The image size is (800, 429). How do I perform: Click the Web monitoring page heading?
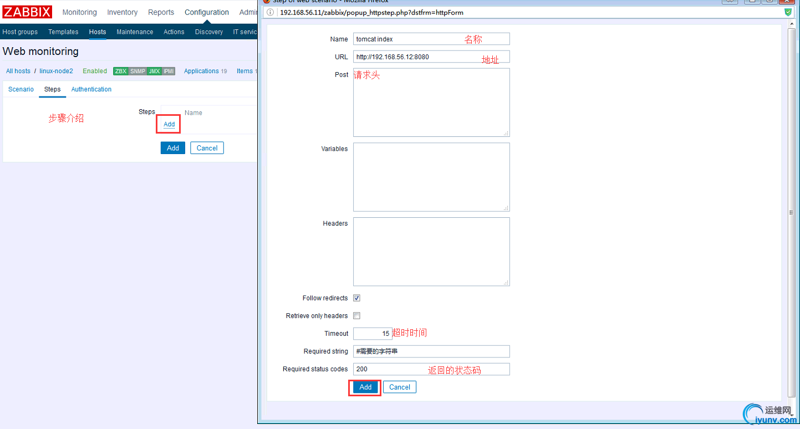coord(40,52)
